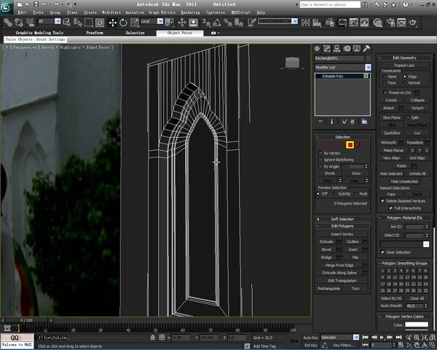Open the Create command panel tab
The height and width of the screenshot is (350, 437).
point(317,49)
